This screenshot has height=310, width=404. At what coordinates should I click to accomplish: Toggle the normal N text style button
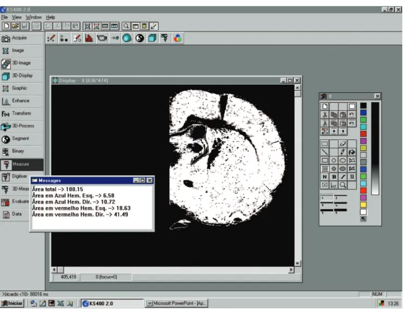pos(325,177)
